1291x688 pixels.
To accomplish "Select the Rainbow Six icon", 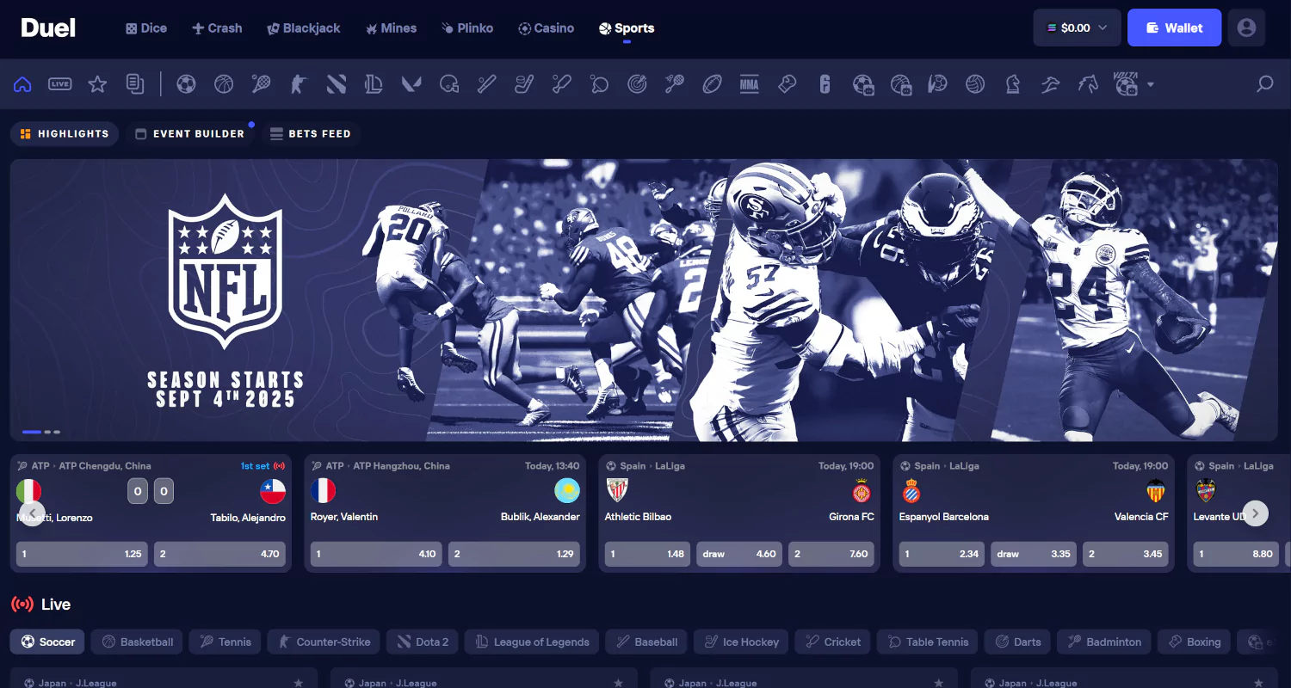I will [825, 83].
